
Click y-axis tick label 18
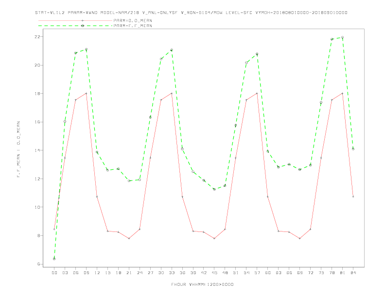37,94
